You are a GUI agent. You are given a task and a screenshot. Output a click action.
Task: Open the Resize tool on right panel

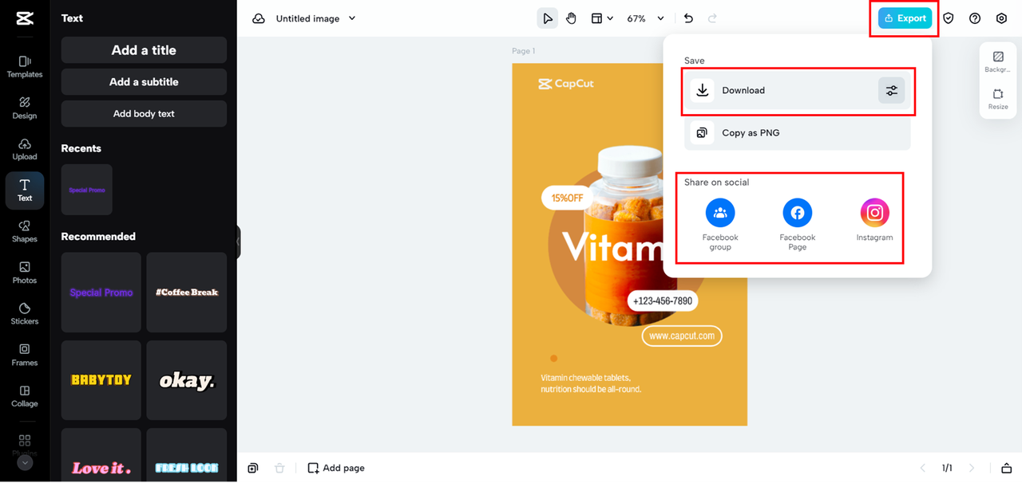(998, 99)
